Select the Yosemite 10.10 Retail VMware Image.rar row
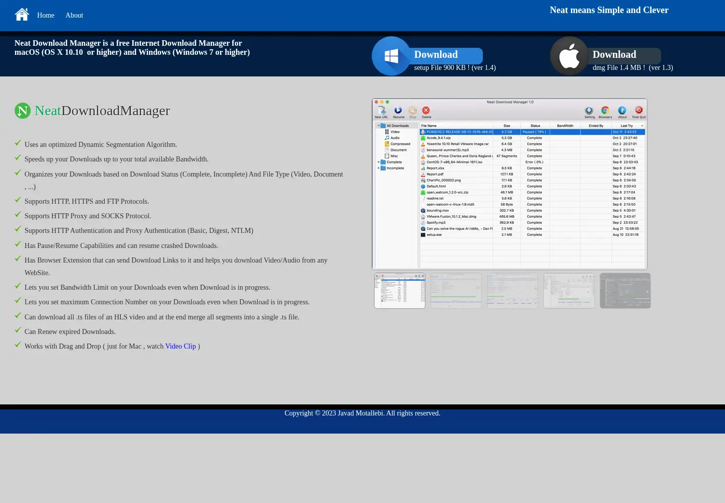 tap(533, 144)
